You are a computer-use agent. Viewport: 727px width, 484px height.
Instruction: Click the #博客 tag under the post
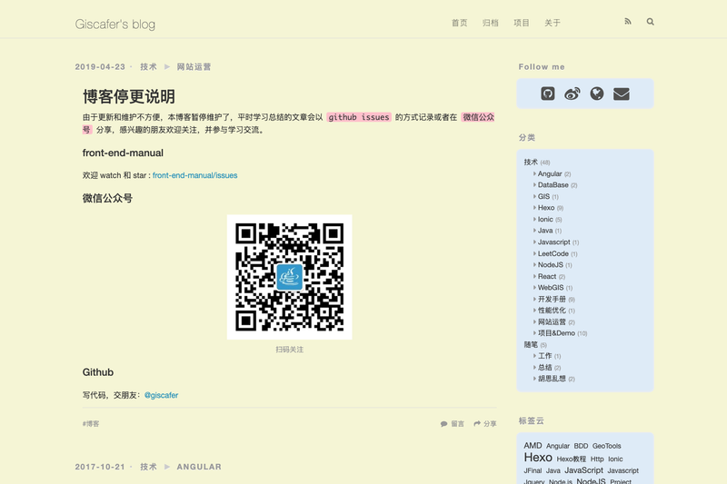pos(91,423)
